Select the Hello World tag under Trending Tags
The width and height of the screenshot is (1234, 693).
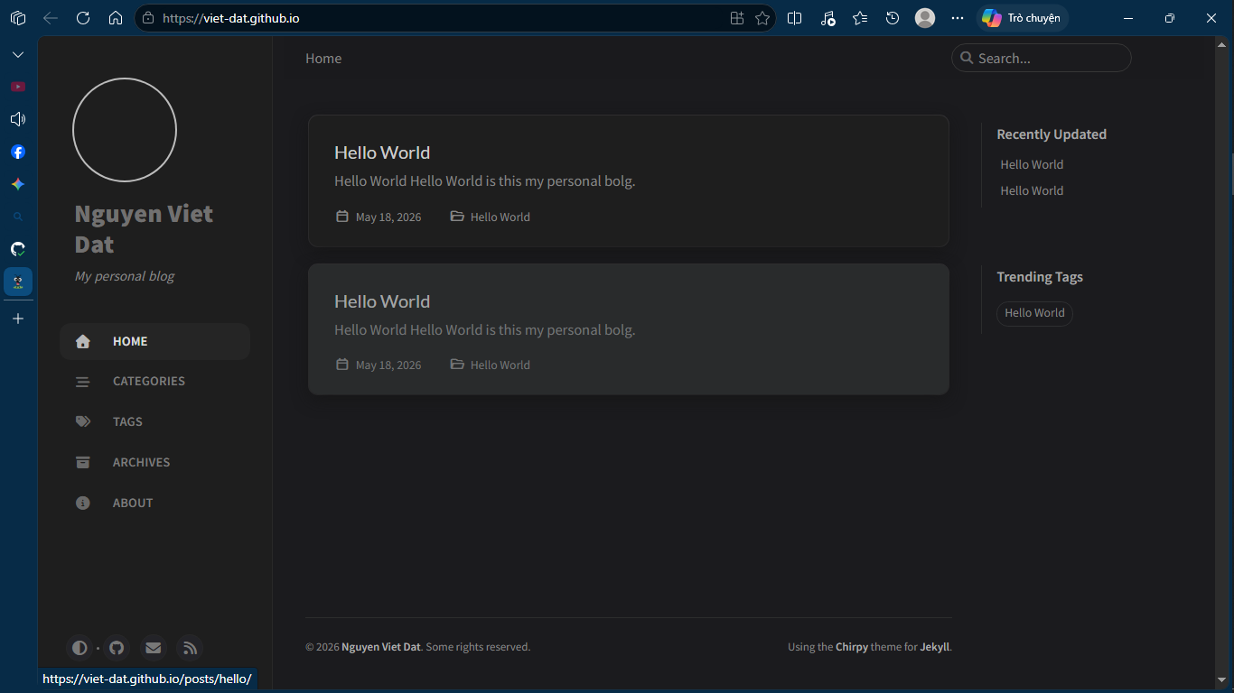pyautogui.click(x=1034, y=313)
